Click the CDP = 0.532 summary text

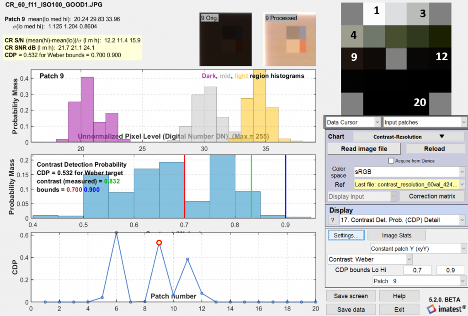pos(63,55)
